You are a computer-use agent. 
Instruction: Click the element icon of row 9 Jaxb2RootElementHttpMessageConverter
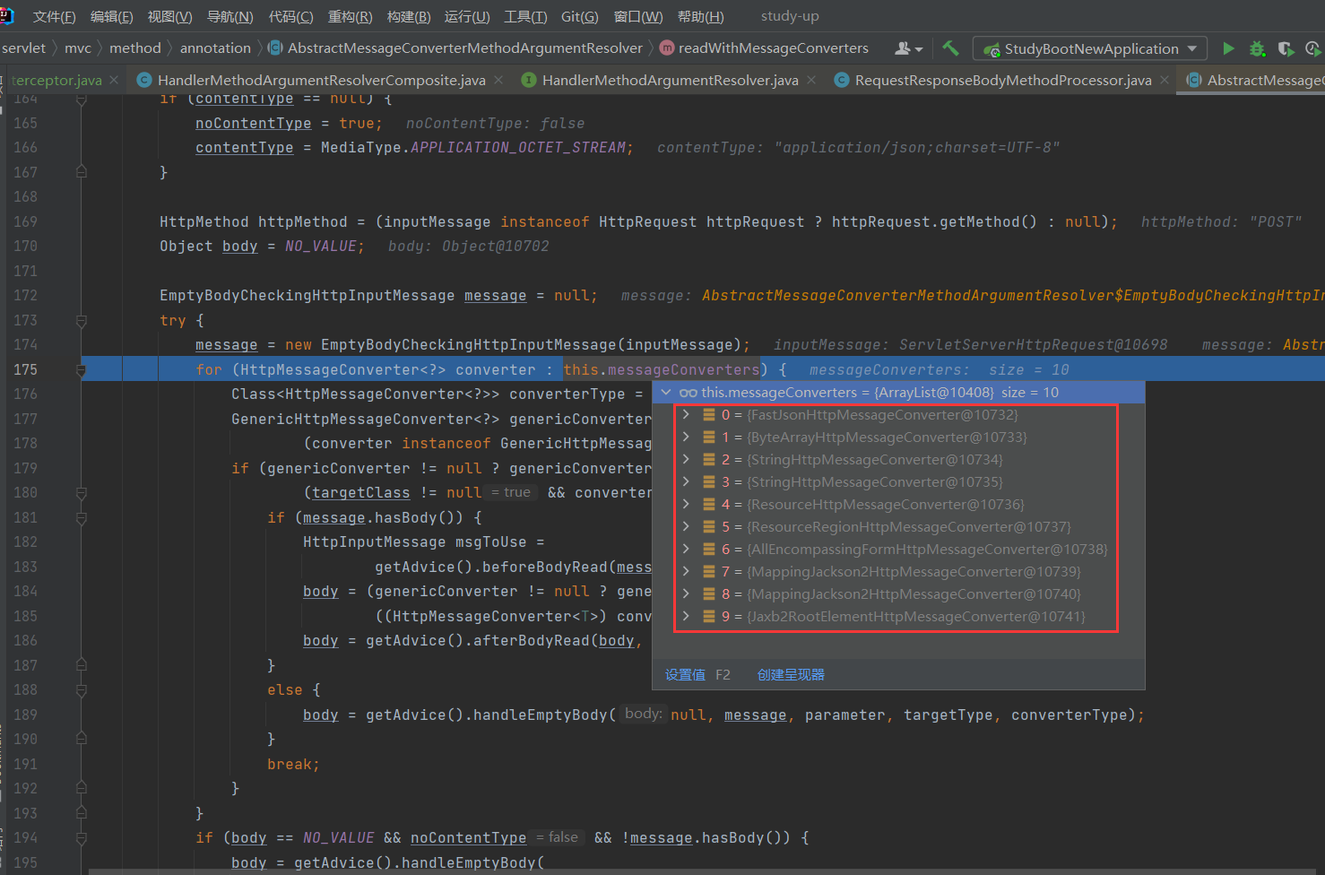(709, 617)
